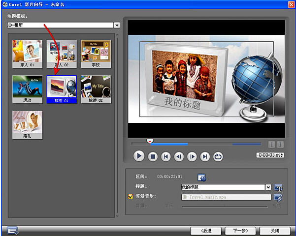Step forward one frame
Image resolution: width=296 pixels, height=236 pixels.
click(x=192, y=156)
